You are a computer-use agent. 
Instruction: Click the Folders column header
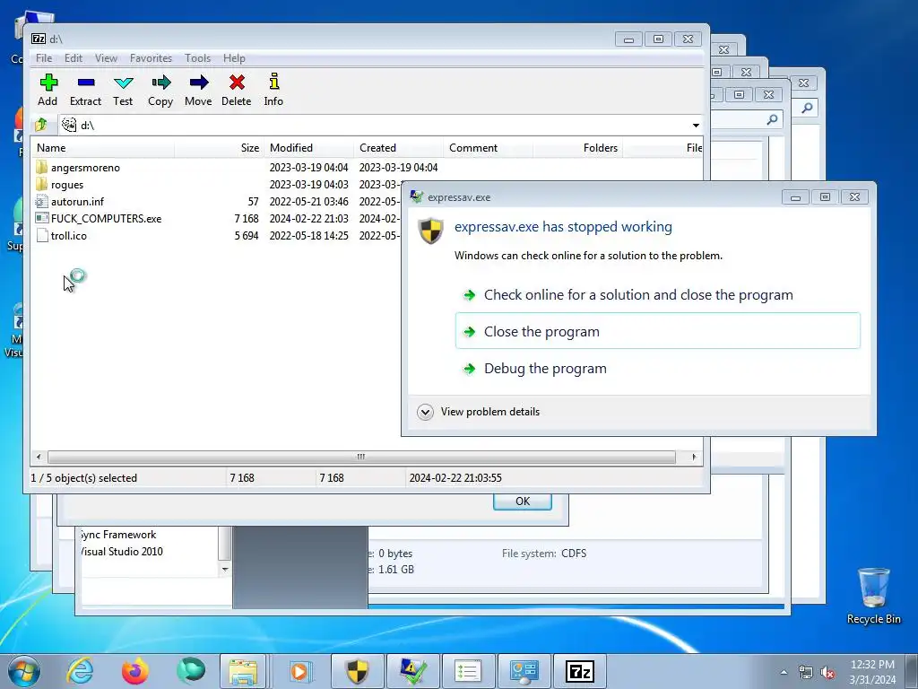pyautogui.click(x=577, y=148)
